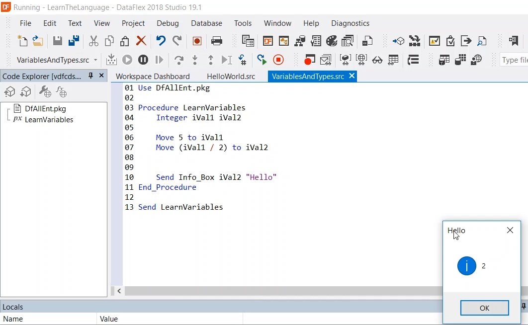
Task: Toggle the Locals panel pin
Action: [523, 307]
